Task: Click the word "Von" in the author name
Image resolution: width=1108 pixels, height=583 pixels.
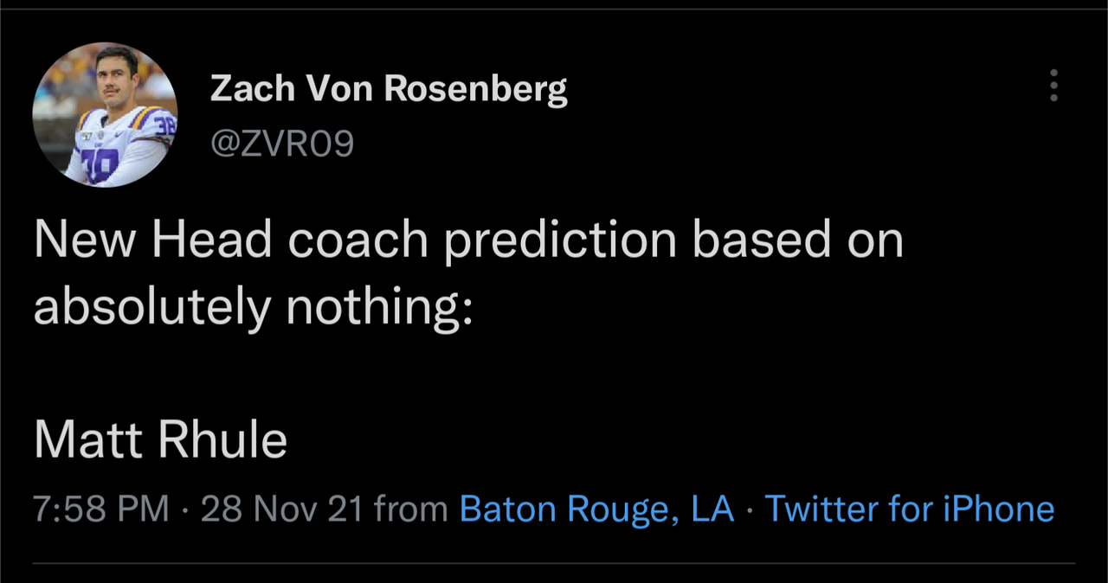Action: coord(333,88)
